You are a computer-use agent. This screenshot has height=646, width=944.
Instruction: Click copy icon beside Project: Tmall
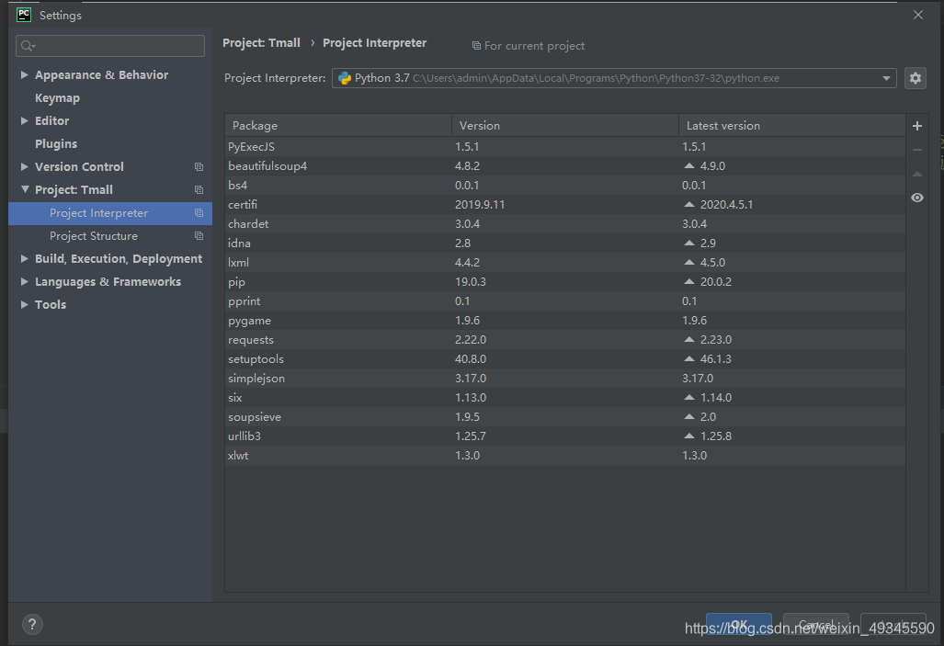(199, 189)
